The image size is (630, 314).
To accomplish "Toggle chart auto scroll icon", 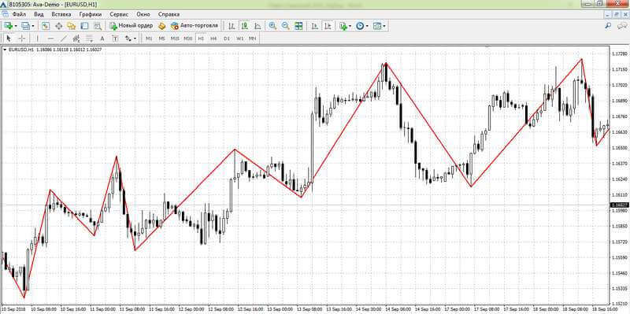I will pyautogui.click(x=314, y=26).
